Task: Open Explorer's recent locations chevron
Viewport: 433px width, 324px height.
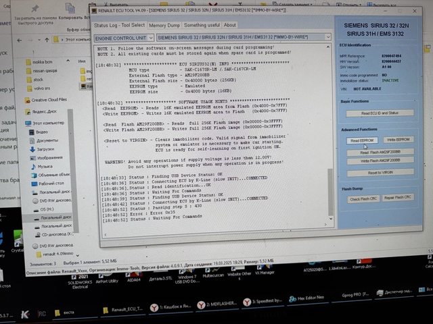Action: [39, 40]
